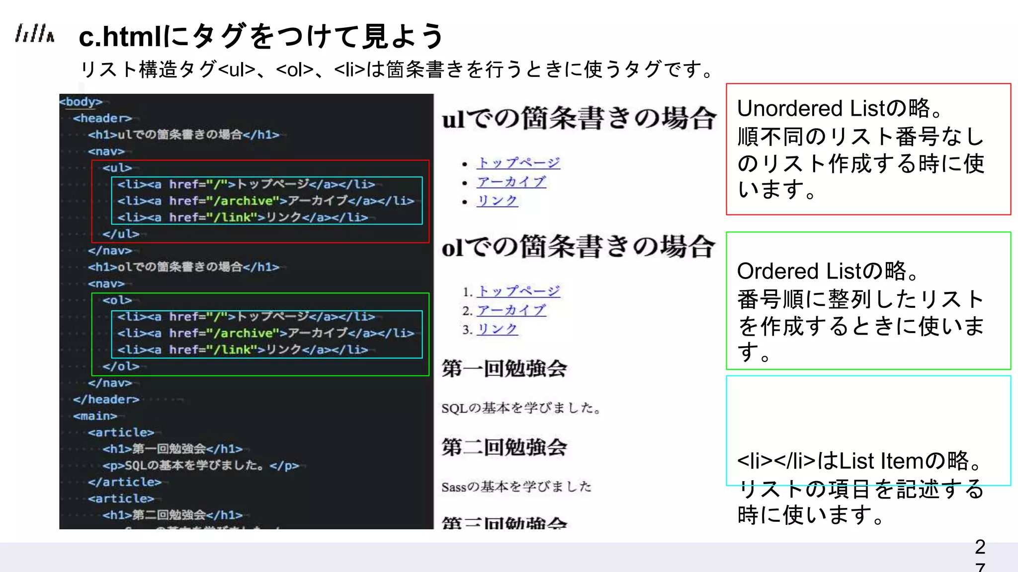1018x572 pixels.
Task: Open the numbered list item 2 アーカイブ link
Action: pos(511,310)
